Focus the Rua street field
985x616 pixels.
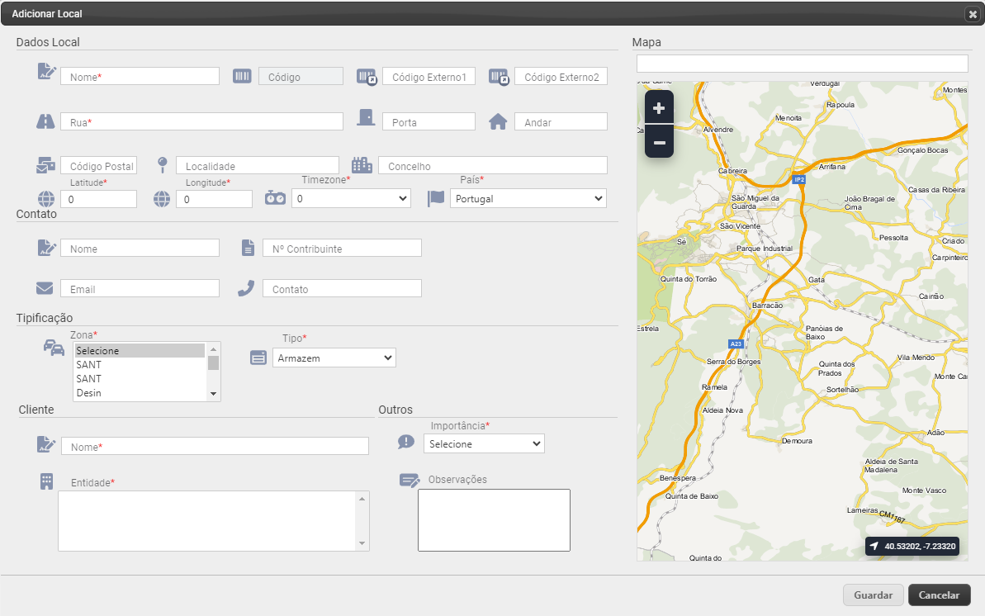coord(201,121)
